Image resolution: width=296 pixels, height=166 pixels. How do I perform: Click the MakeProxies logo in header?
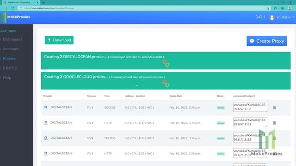click(x=15, y=17)
